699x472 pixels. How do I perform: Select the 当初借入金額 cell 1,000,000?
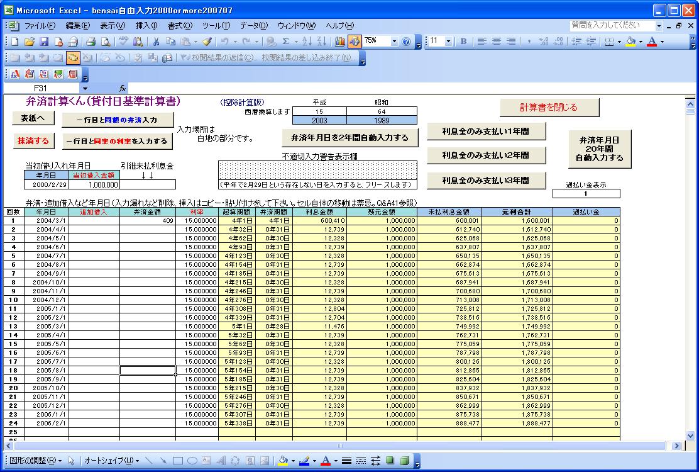[x=94, y=184]
